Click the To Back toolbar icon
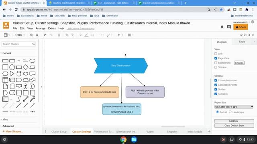This screenshot has height=144, width=257. (73, 35)
